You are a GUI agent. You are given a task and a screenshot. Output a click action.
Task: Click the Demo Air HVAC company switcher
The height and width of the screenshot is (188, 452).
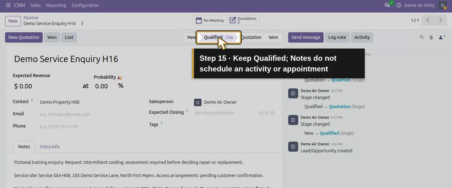click(x=420, y=5)
